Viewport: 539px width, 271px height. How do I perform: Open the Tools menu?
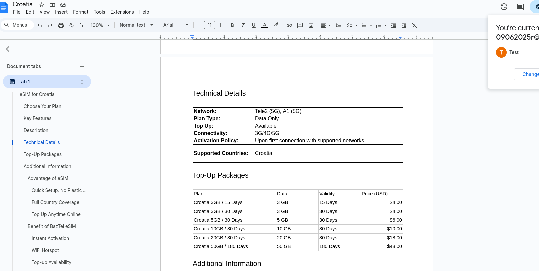99,12
